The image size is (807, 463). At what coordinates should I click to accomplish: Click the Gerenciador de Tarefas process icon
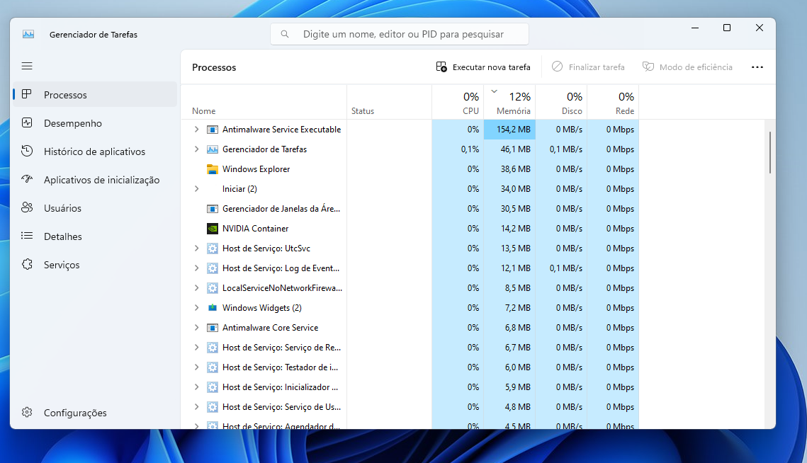click(x=212, y=149)
